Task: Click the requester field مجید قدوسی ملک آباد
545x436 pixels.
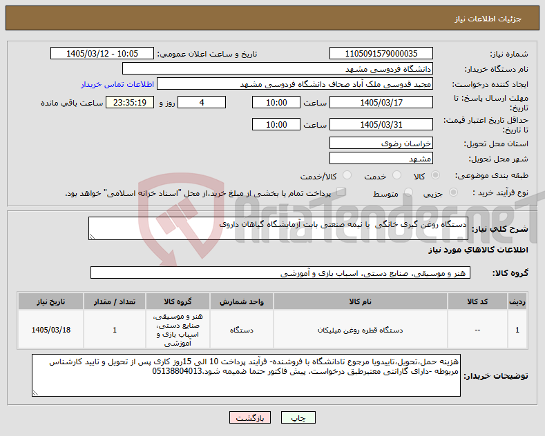Action: click(x=295, y=84)
